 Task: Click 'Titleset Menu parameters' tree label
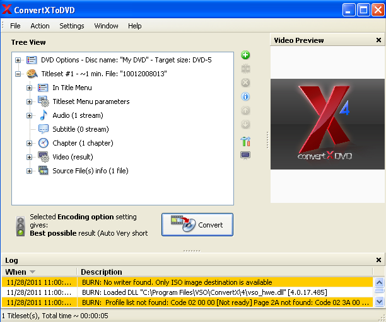point(91,101)
